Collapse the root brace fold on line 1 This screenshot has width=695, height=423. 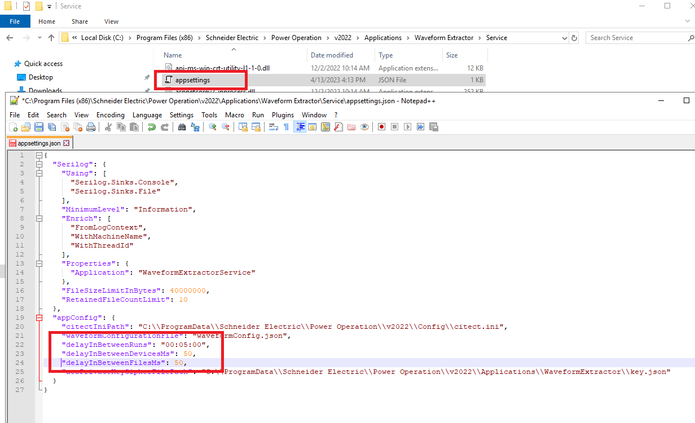point(39,155)
